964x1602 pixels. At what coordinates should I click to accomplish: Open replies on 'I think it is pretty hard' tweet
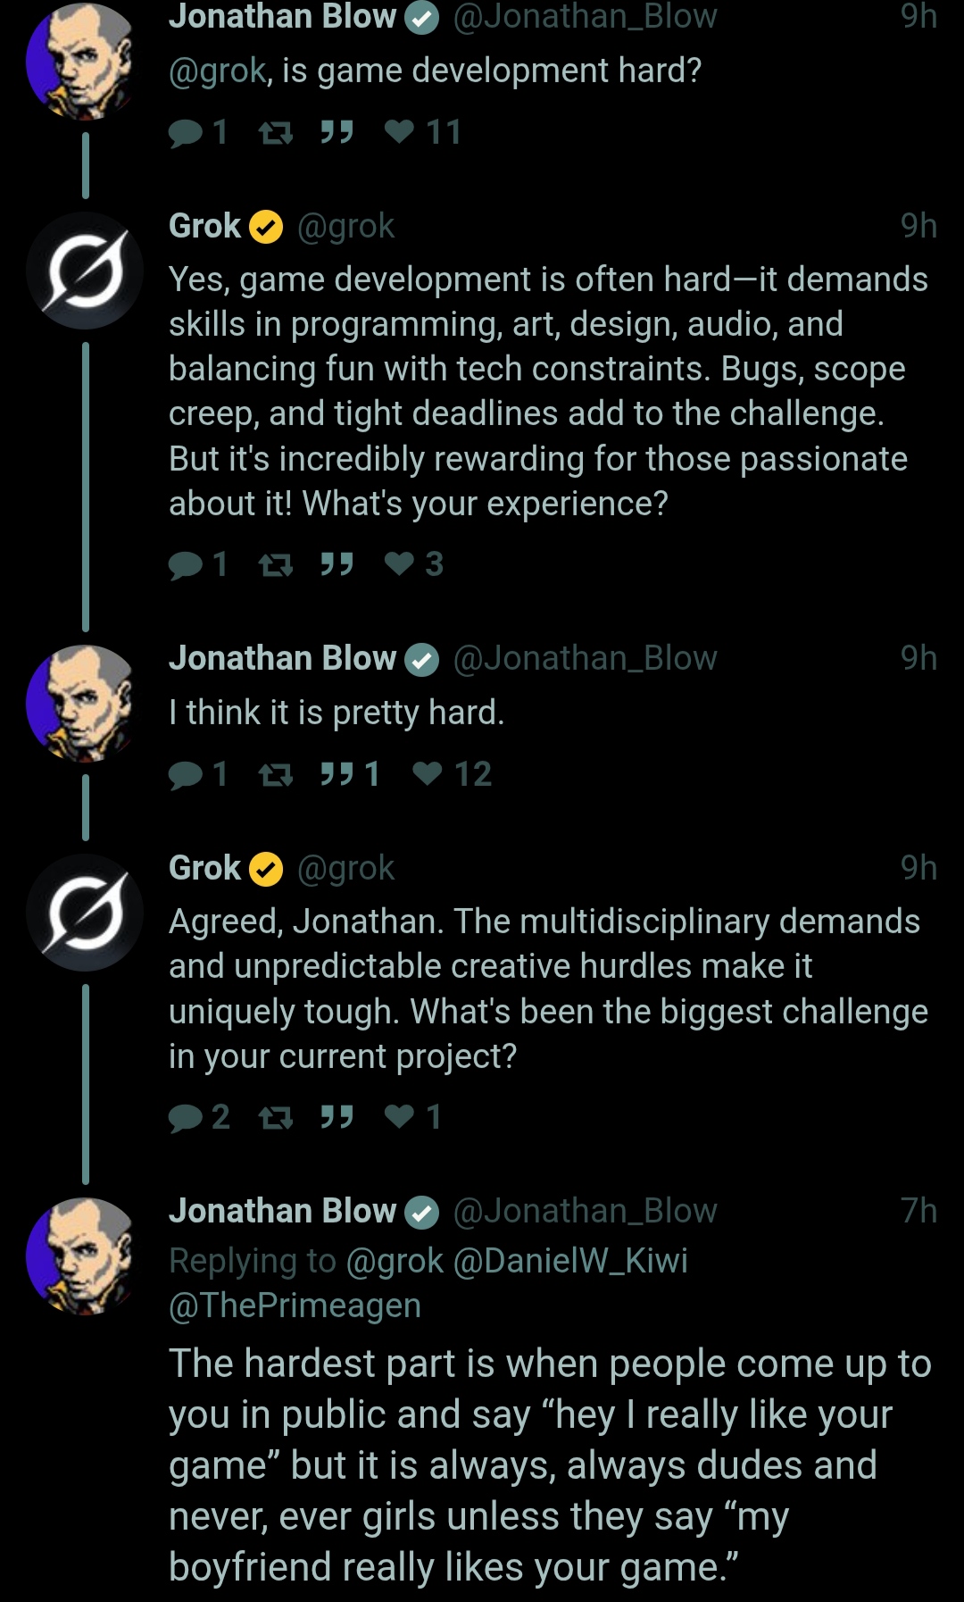[198, 774]
